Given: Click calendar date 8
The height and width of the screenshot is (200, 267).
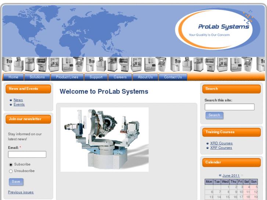Looking at the screenshot, I should [x=225, y=192].
